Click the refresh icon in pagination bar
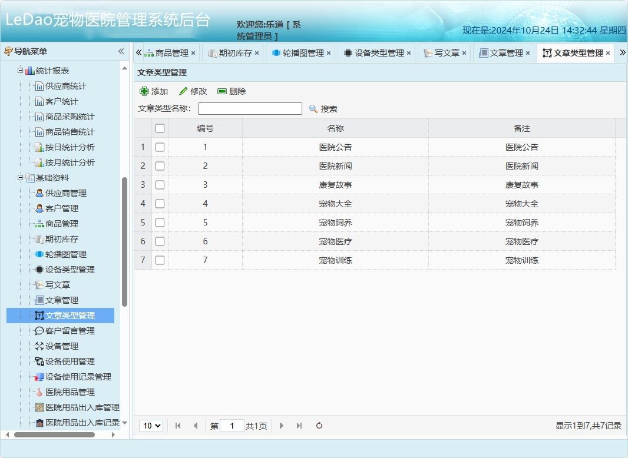The width and height of the screenshot is (628, 458). click(x=319, y=425)
